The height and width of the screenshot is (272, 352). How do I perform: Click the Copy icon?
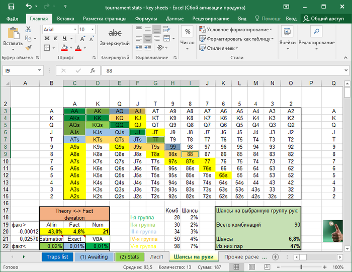28,38
